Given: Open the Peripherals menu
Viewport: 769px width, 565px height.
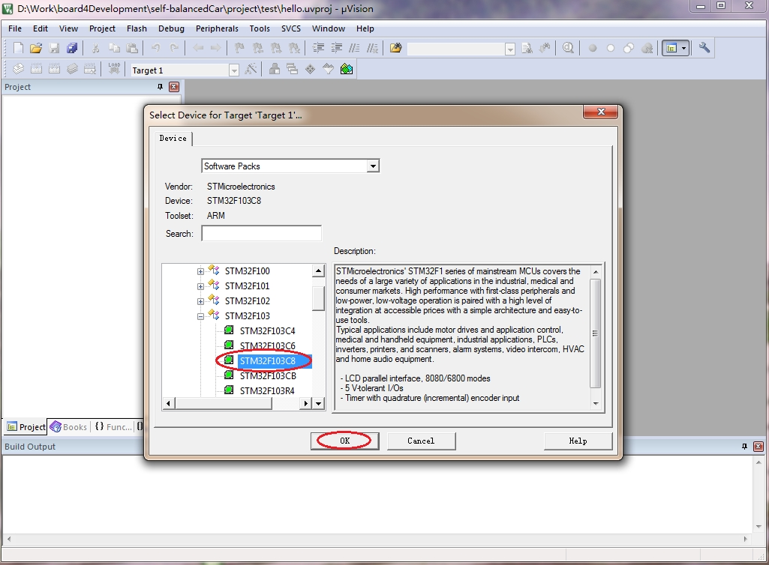Looking at the screenshot, I should [217, 28].
